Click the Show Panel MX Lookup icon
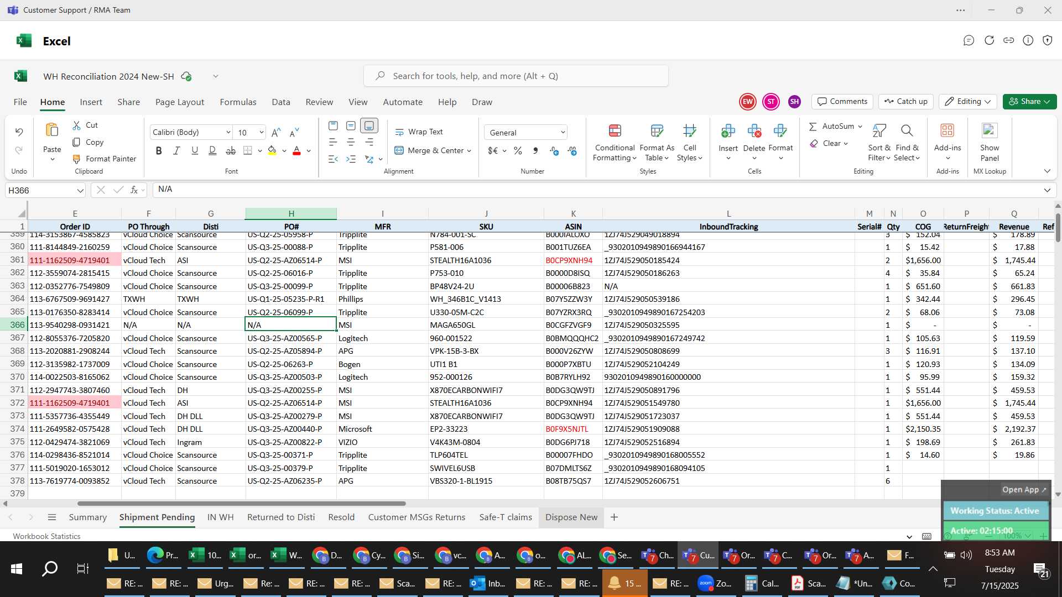The height and width of the screenshot is (597, 1062). coord(989,130)
